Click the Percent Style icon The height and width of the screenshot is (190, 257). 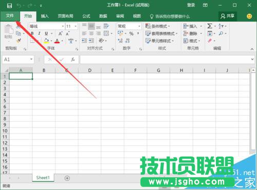131,33
